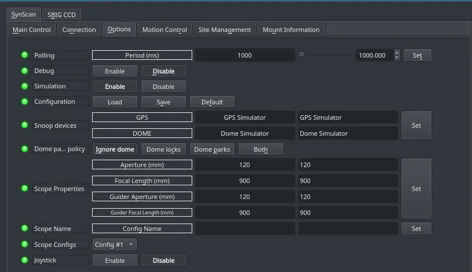Click the Guider Aperture (mm) label box

point(142,196)
